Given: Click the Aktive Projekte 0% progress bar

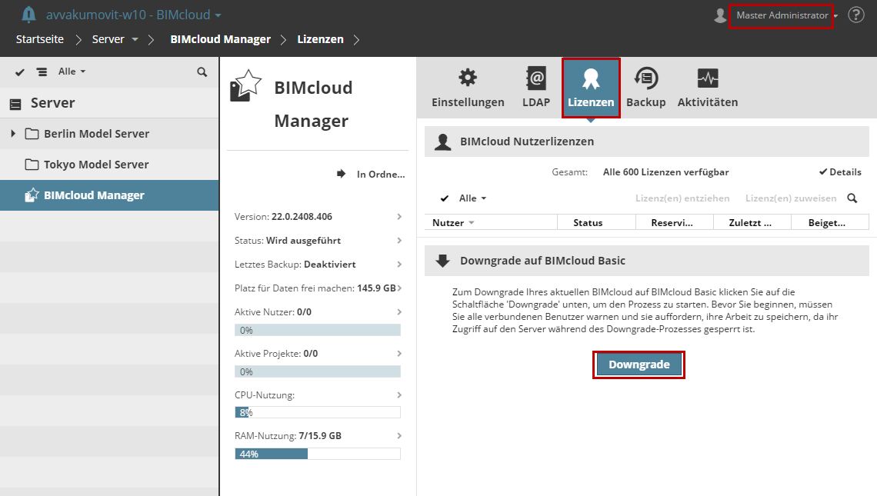Looking at the screenshot, I should pyautogui.click(x=318, y=371).
